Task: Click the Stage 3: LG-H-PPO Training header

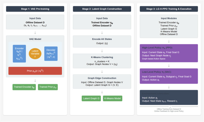Action: pos(169,9)
